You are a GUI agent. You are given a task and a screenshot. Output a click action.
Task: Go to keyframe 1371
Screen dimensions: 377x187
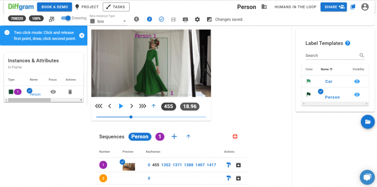click(177, 165)
